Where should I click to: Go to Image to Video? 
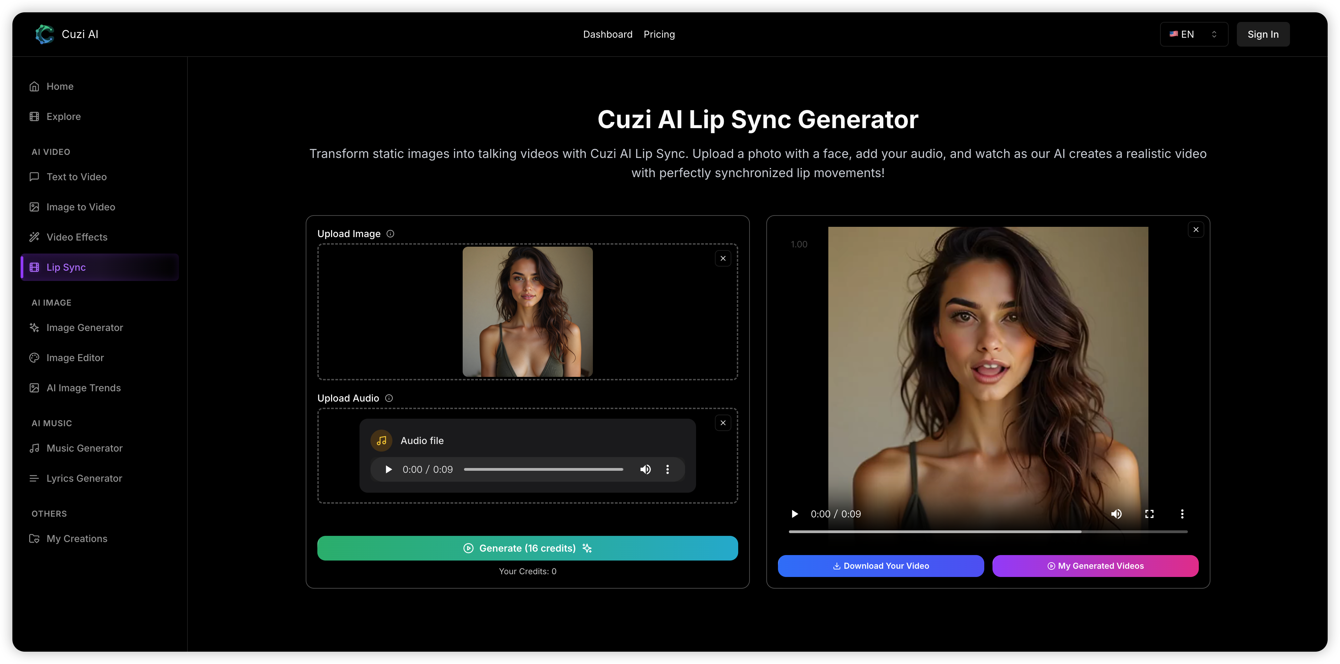coord(99,207)
